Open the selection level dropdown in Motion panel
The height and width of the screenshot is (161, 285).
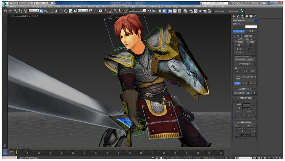click(x=251, y=27)
